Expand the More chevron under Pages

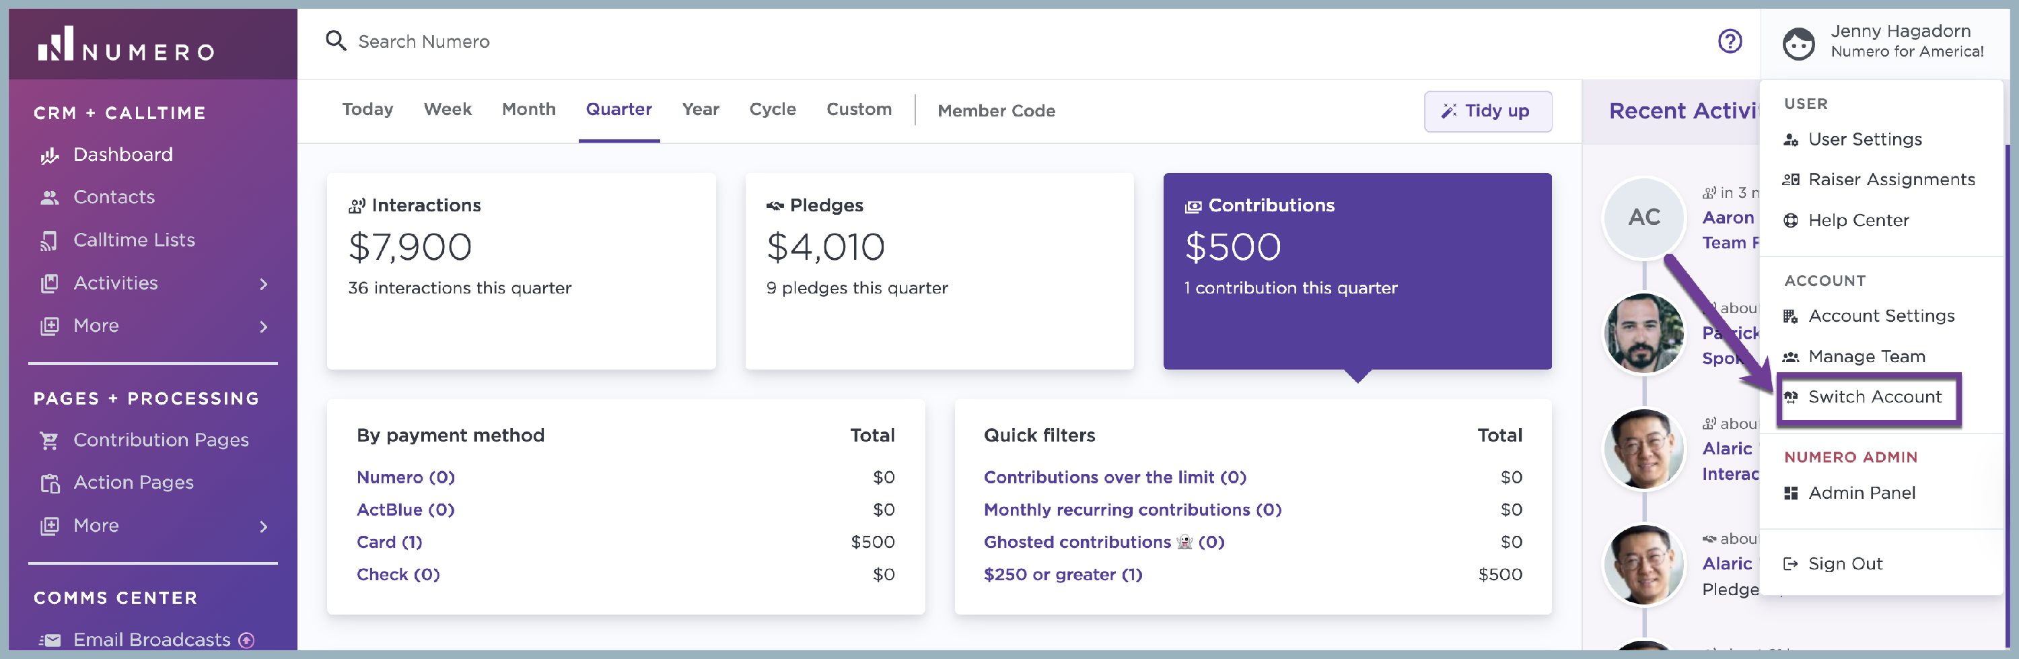tap(264, 526)
